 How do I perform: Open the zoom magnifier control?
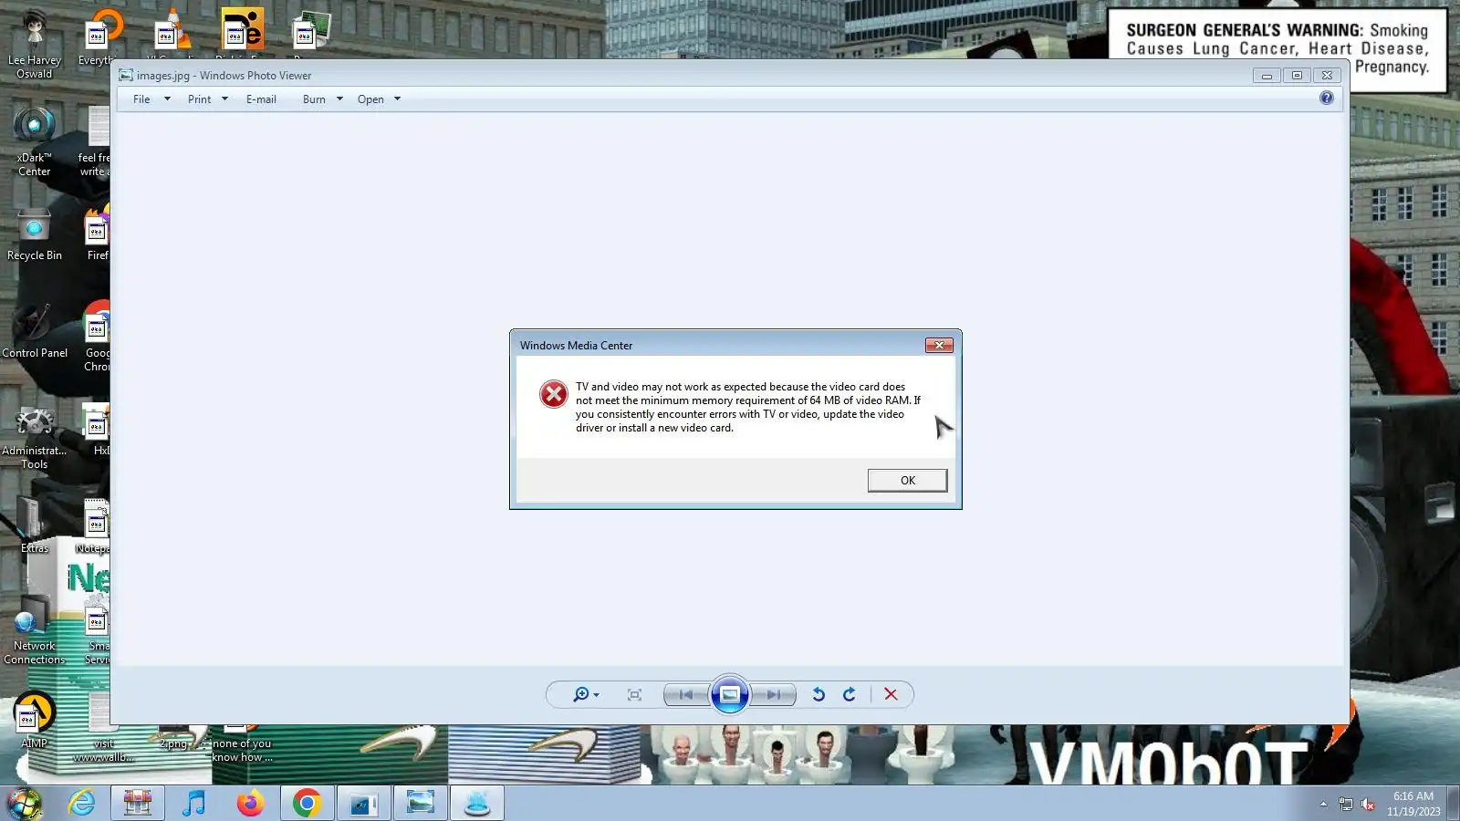point(585,695)
